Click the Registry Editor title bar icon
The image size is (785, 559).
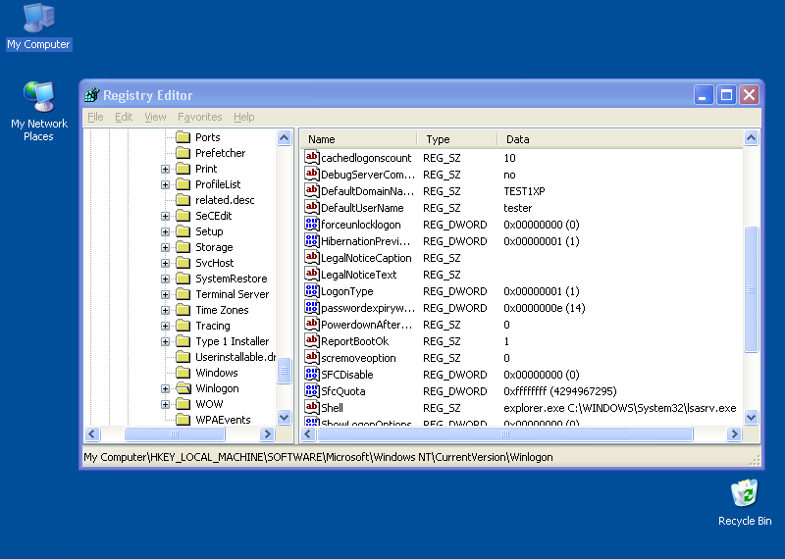point(92,94)
